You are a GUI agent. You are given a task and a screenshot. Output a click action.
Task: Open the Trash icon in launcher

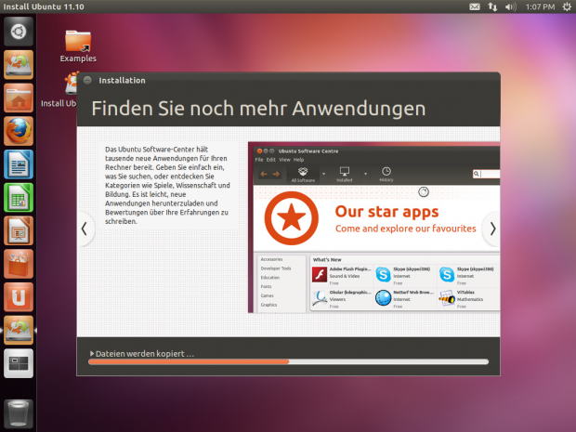pos(19,414)
